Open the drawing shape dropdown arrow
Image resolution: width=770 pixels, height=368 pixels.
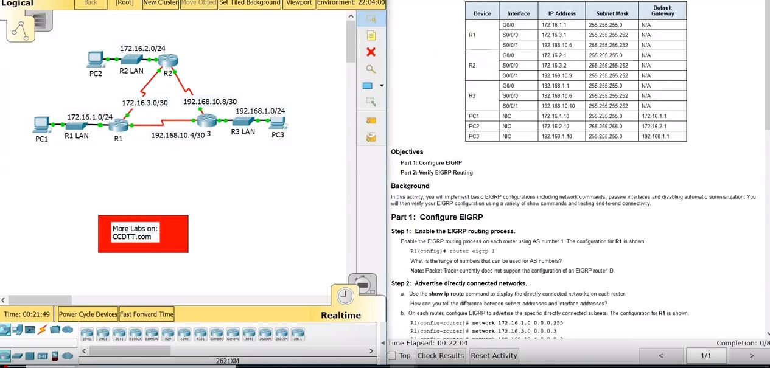coord(382,86)
